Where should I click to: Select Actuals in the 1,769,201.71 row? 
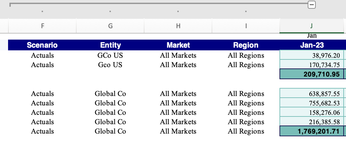point(42,131)
